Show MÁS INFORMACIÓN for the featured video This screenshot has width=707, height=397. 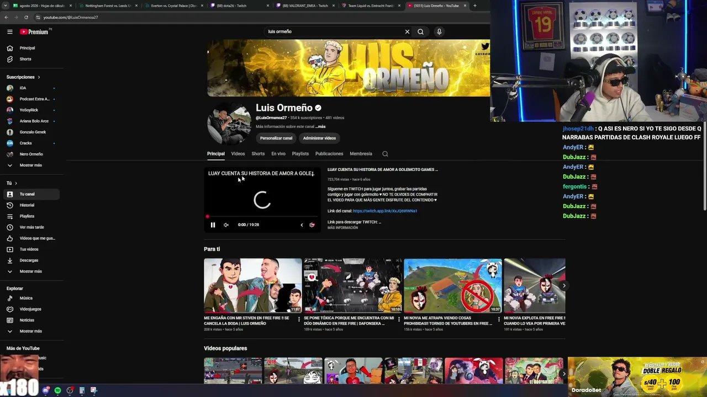tap(342, 228)
